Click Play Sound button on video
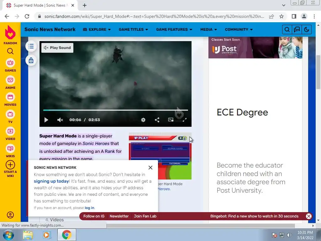This screenshot has width=321, height=241. click(x=57, y=48)
